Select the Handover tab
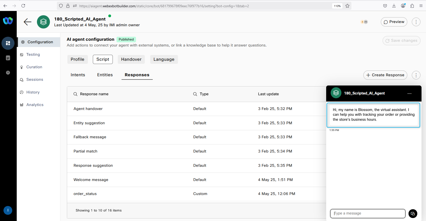 point(131,59)
